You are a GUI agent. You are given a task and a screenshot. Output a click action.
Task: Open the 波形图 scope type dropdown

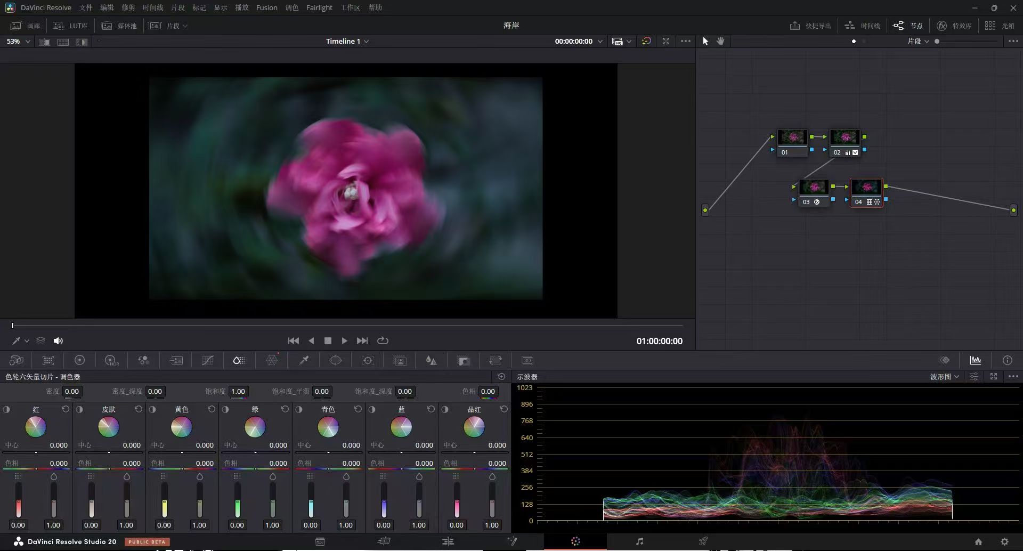945,376
